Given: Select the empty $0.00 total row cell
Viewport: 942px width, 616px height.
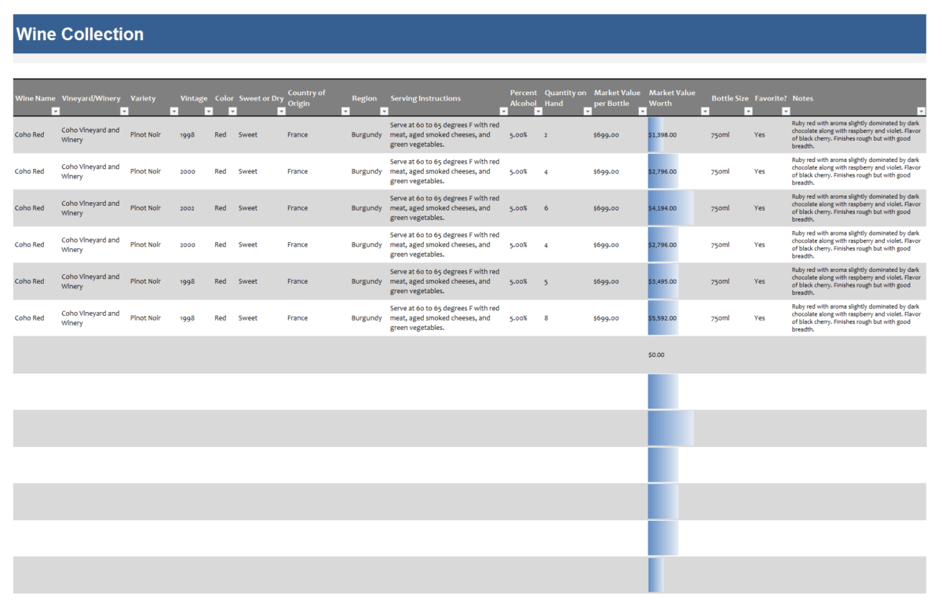Looking at the screenshot, I should pos(656,354).
